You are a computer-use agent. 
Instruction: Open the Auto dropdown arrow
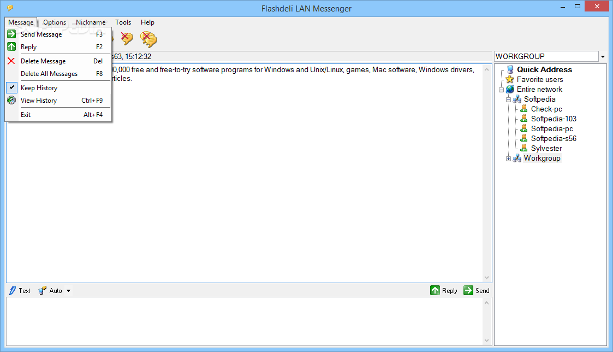pyautogui.click(x=68, y=291)
